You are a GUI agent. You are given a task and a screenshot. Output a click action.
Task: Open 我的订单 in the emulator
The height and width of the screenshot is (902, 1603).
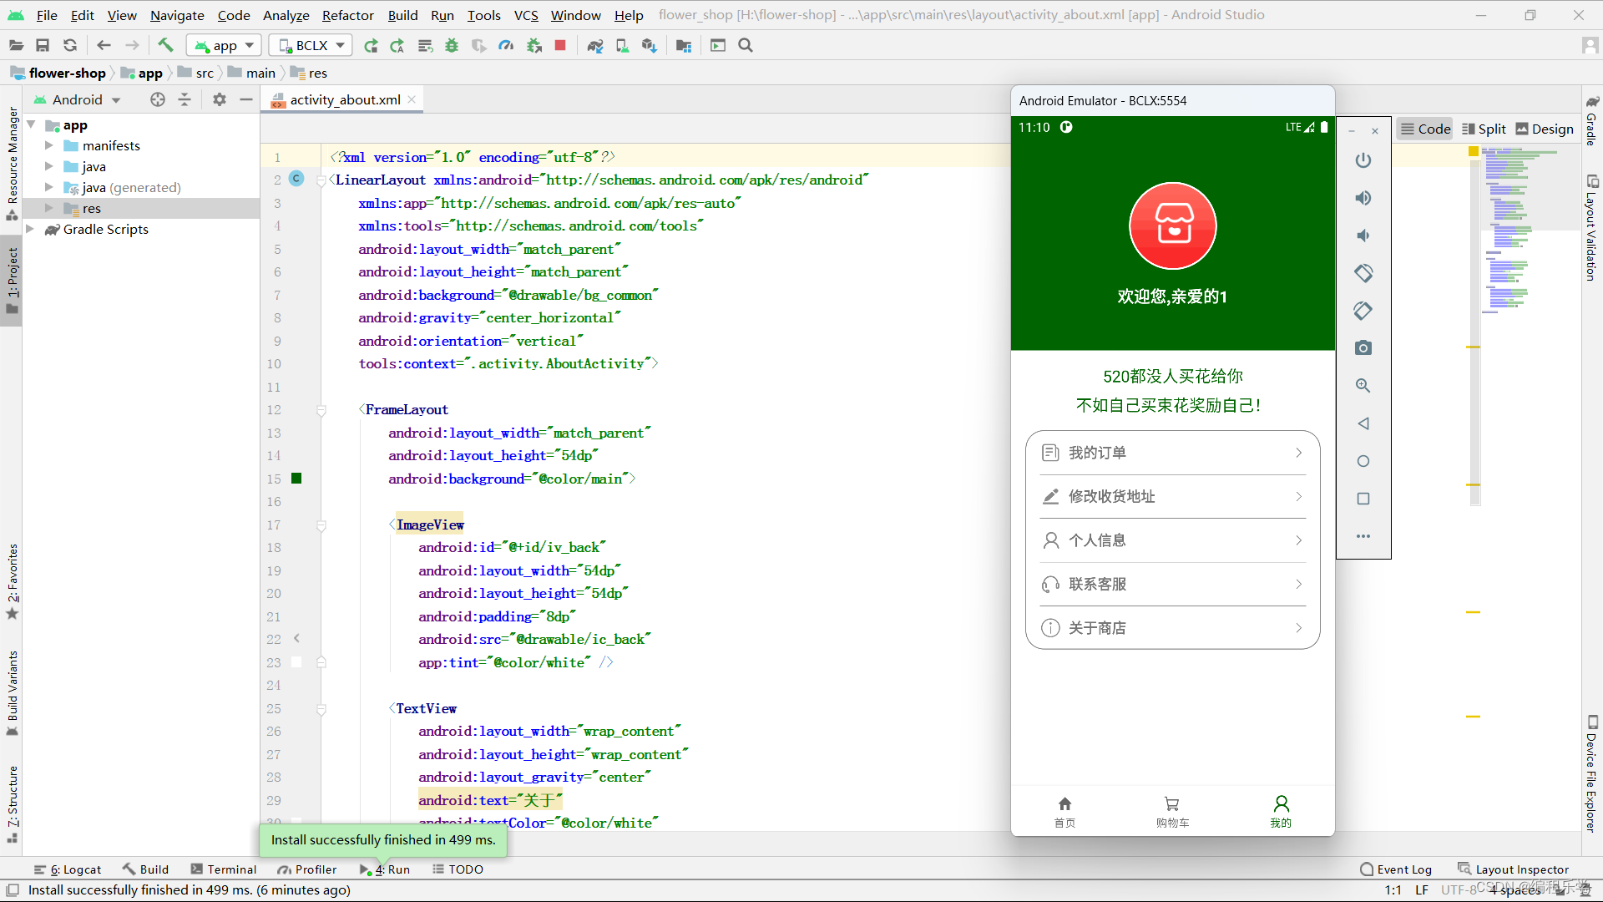[1172, 453]
